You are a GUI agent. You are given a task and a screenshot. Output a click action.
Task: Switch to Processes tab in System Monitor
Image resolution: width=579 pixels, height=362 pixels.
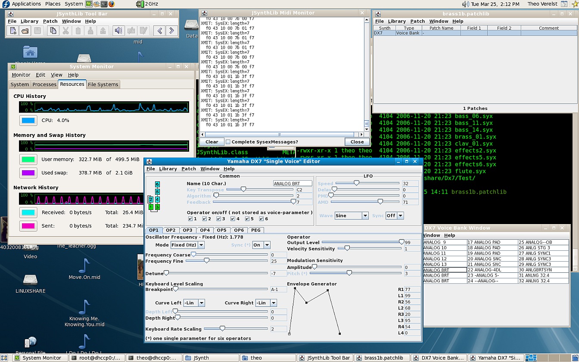(x=44, y=84)
